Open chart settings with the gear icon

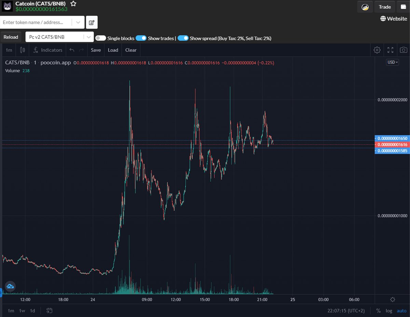click(377, 50)
